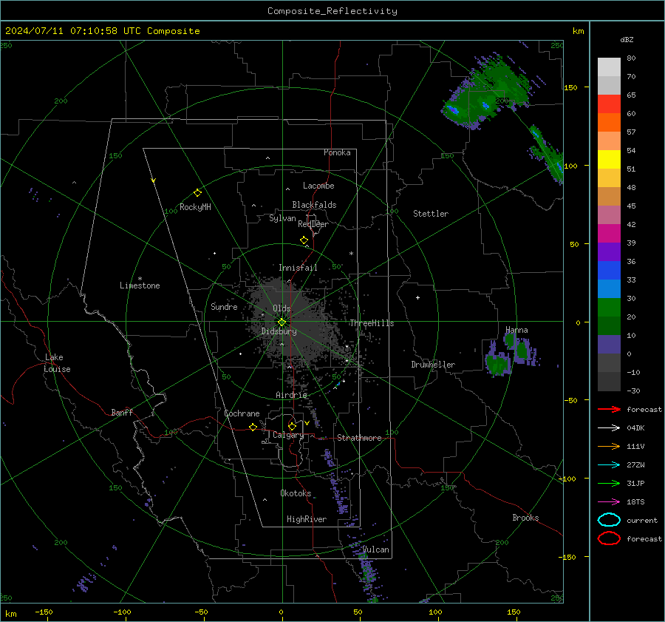Click the Sylvan label

(282, 218)
